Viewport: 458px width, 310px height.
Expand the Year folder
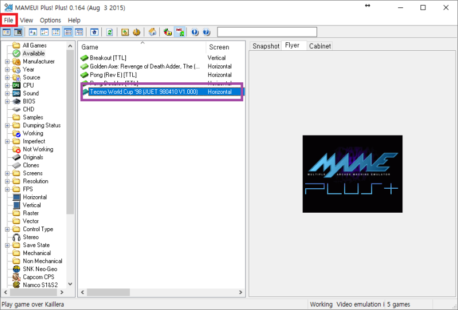[x=7, y=69]
